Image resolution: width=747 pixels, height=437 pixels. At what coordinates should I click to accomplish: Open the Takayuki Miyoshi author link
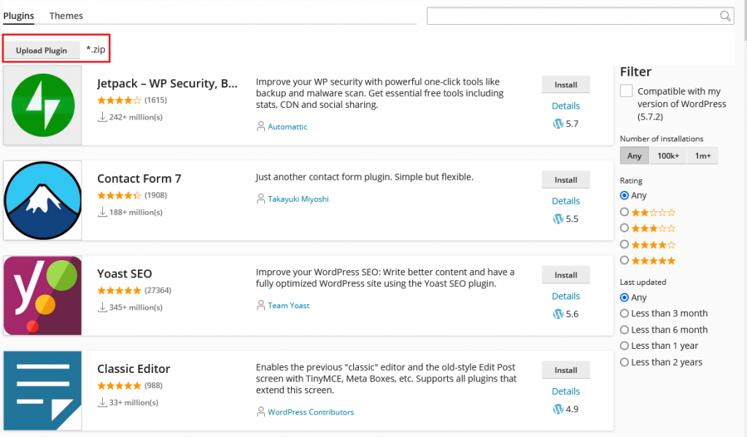[298, 199]
